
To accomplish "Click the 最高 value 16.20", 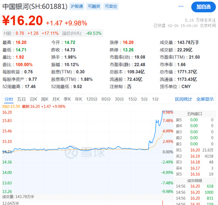I will pyautogui.click(x=21, y=42).
